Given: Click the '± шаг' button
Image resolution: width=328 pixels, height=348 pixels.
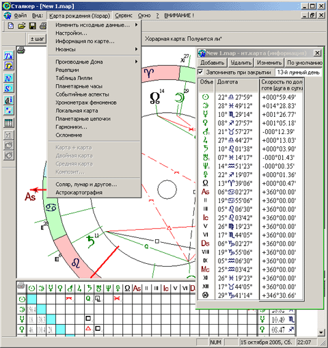Looking at the screenshot, I should click(37, 39).
